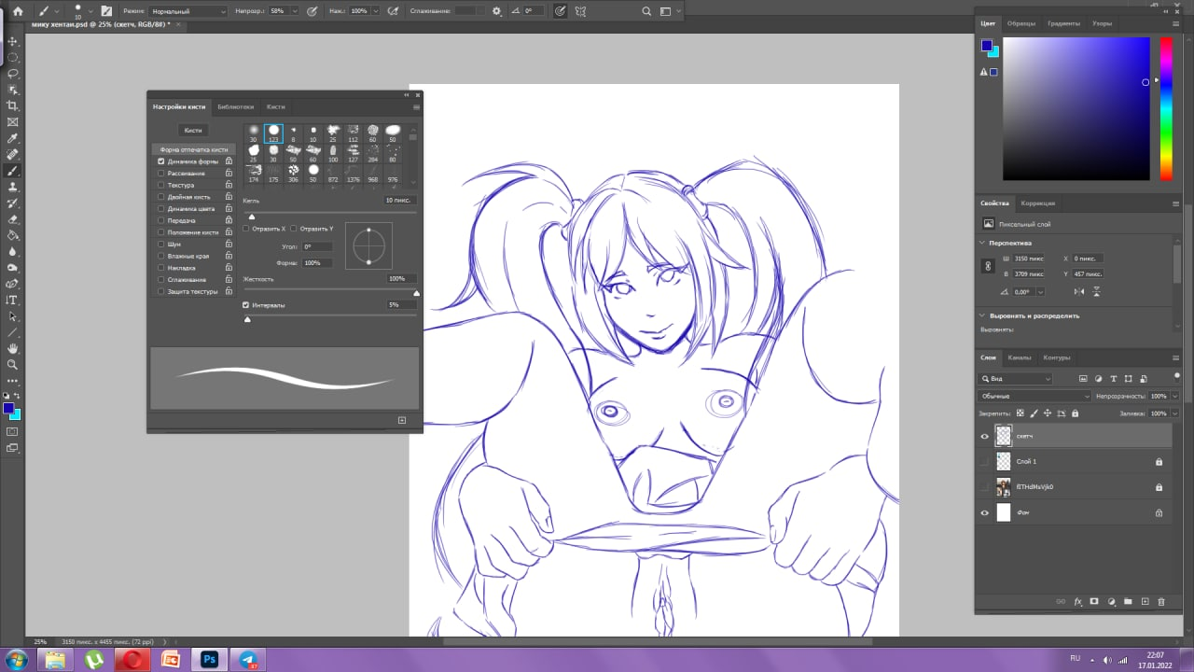Lock transparent pixels in Layers panel
The image size is (1194, 672).
[x=1020, y=413]
